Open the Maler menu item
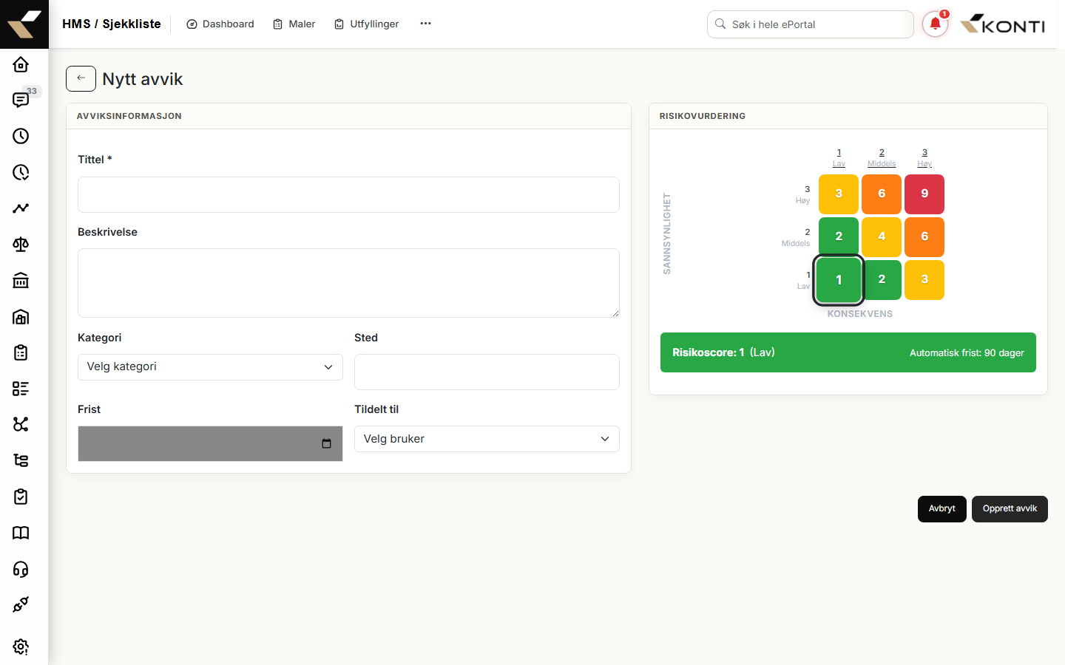Screen dimensions: 1065x665 (x=294, y=24)
